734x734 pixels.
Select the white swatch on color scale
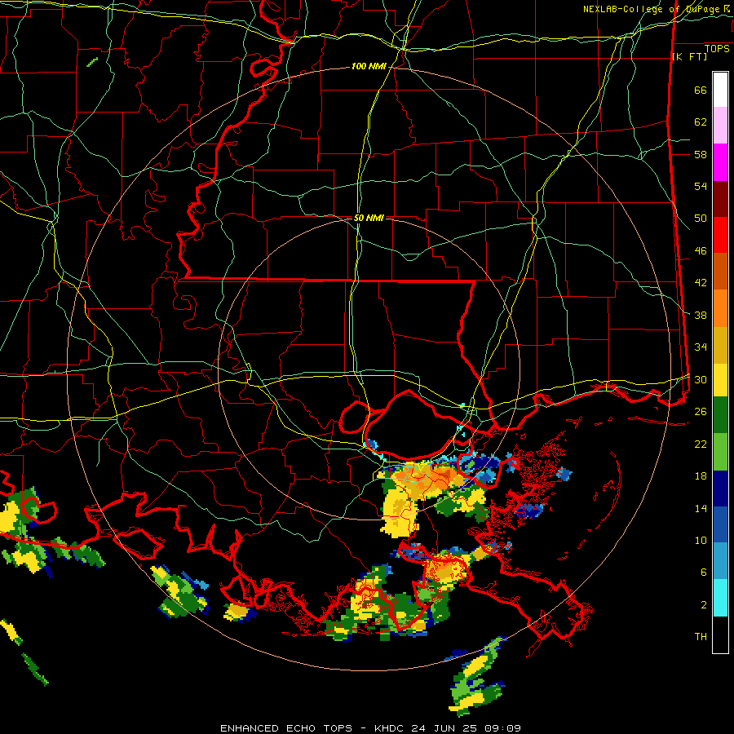click(x=720, y=90)
